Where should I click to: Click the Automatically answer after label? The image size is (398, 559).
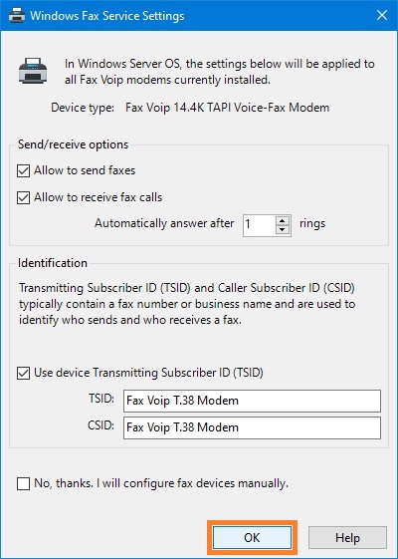click(x=164, y=223)
